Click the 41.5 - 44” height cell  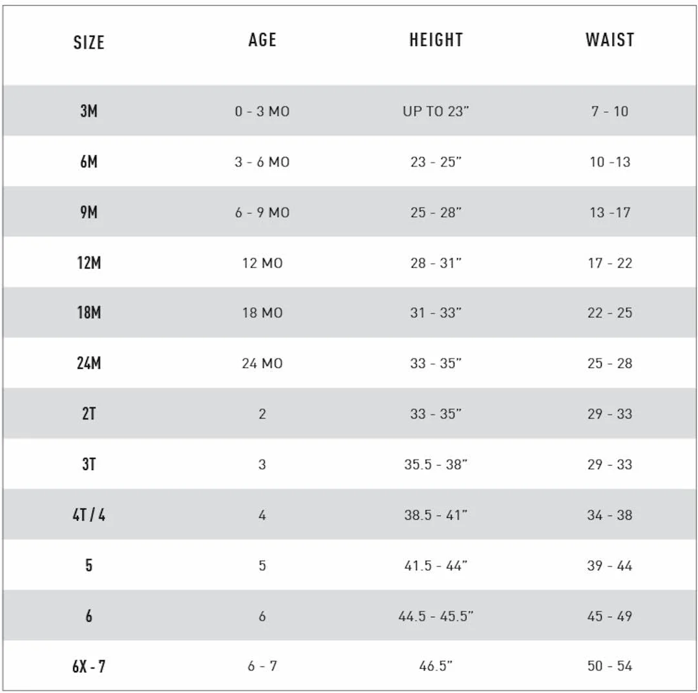(436, 566)
